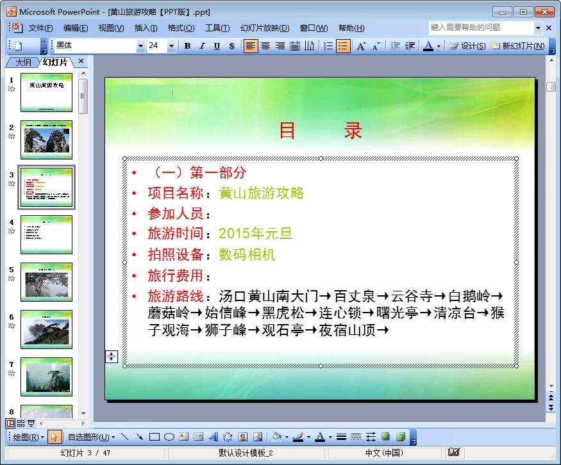
Task: Insert a horizontal Text Box
Action: click(x=184, y=437)
